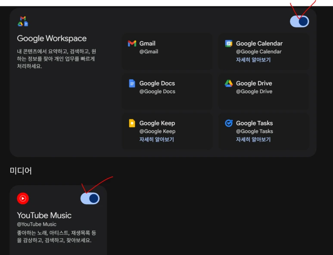Click the Google Docs icon
The width and height of the screenshot is (333, 255).
pyautogui.click(x=132, y=83)
